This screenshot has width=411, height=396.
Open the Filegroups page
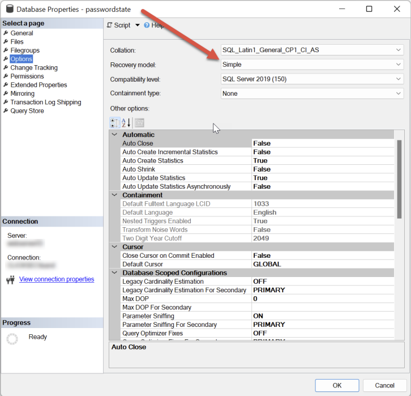[25, 50]
